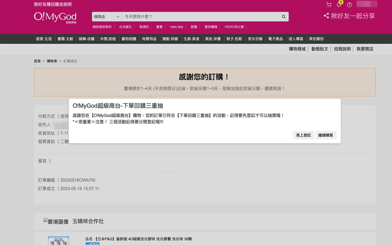
Task: Click 購物車 in the breadcrumb
Action: point(52,61)
